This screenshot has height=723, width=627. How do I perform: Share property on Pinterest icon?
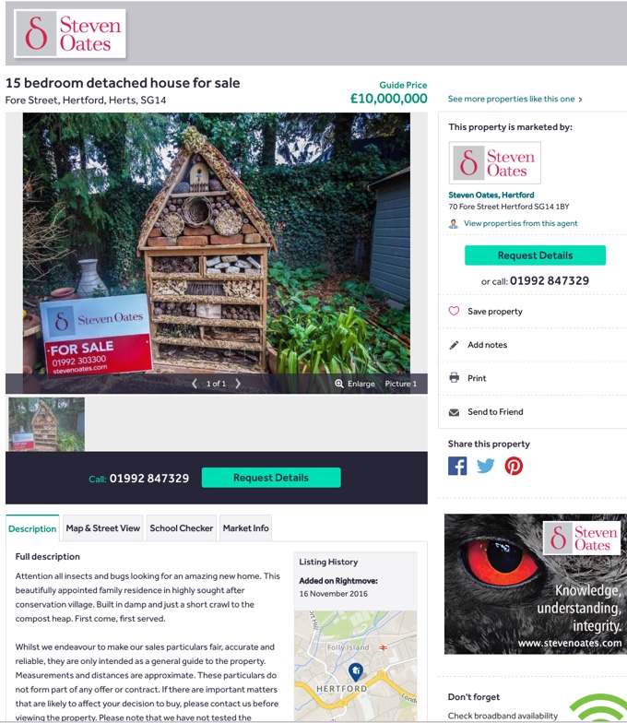point(514,466)
